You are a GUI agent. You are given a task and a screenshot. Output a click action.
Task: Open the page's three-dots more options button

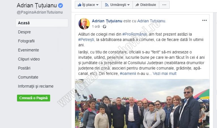(x=164, y=5)
